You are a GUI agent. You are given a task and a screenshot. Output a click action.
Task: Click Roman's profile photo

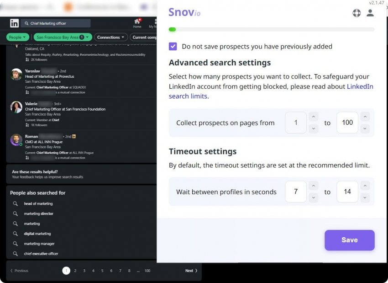[16, 140]
